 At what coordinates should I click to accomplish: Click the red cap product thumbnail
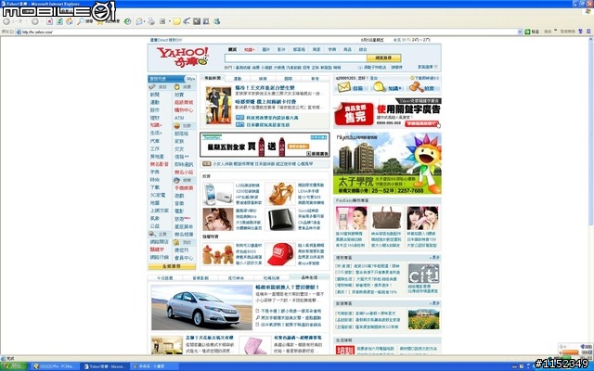pos(280,254)
